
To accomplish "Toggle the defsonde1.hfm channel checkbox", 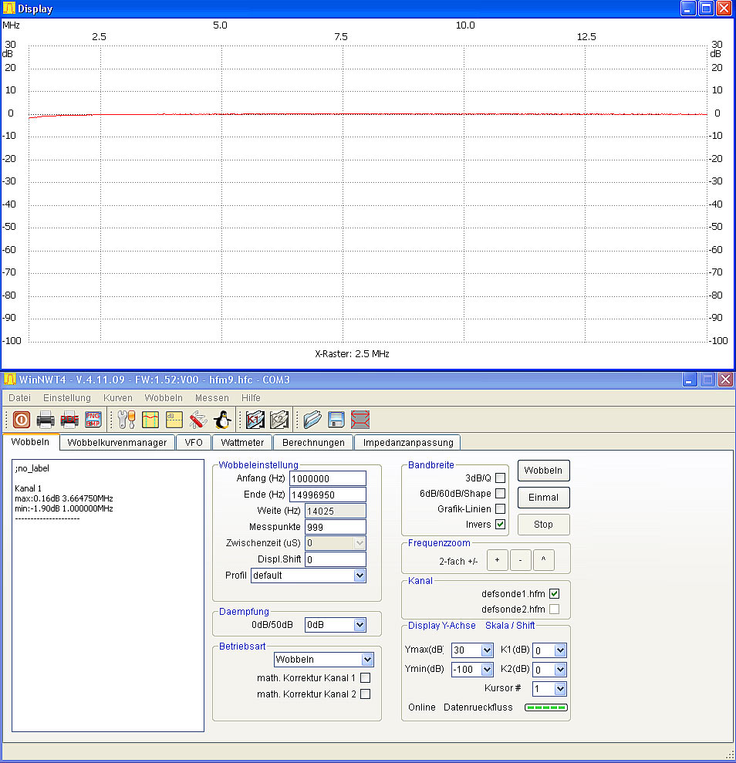I will tap(554, 594).
